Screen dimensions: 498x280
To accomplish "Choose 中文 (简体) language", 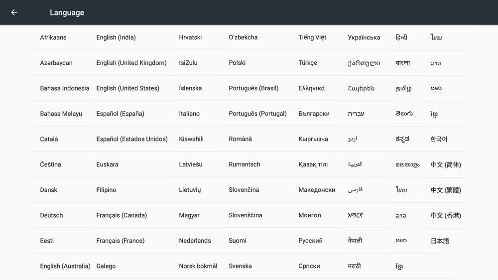I will pyautogui.click(x=446, y=164).
